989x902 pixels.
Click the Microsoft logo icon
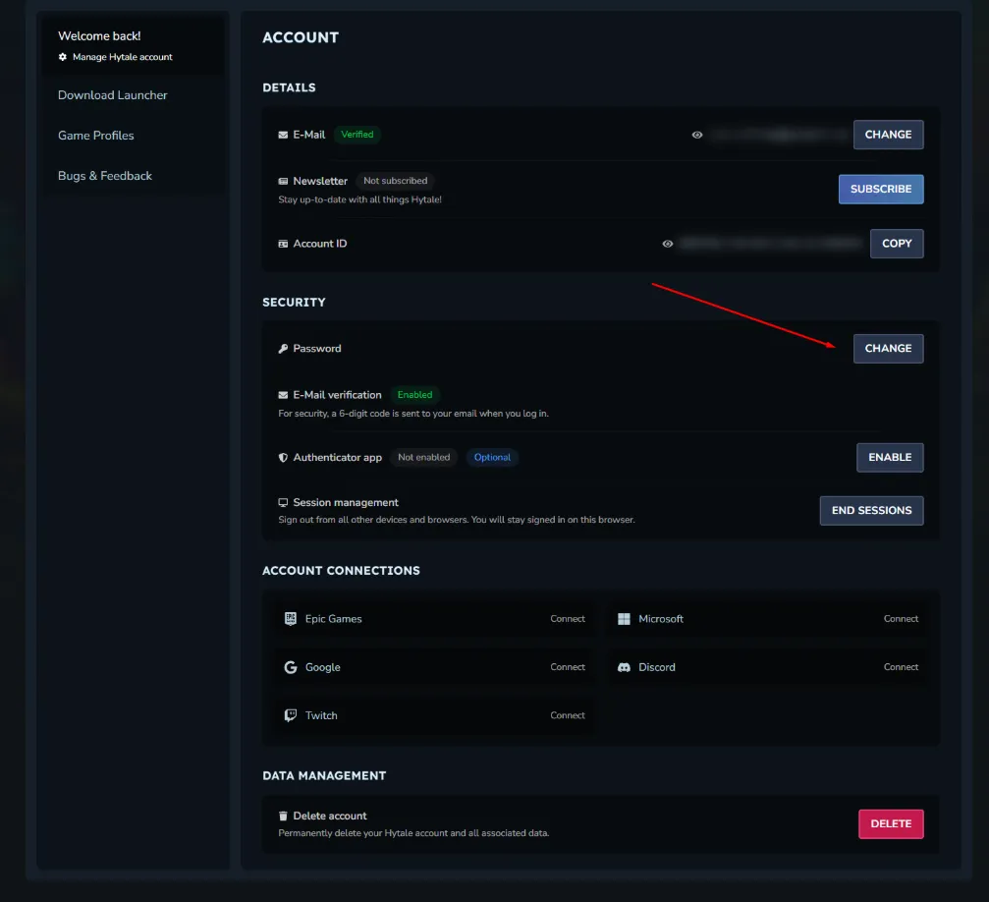point(624,619)
